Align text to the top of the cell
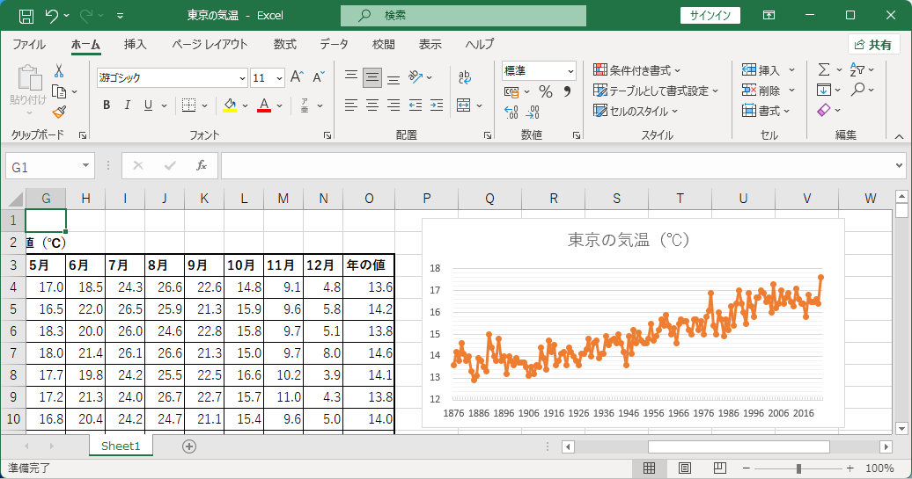Screen dimensions: 912x479 tap(350, 77)
